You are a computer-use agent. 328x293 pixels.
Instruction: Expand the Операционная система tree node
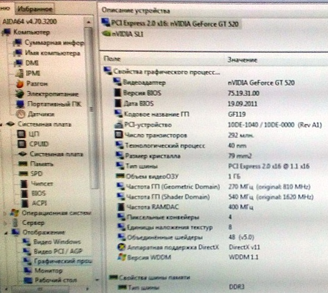pyautogui.click(x=4, y=213)
